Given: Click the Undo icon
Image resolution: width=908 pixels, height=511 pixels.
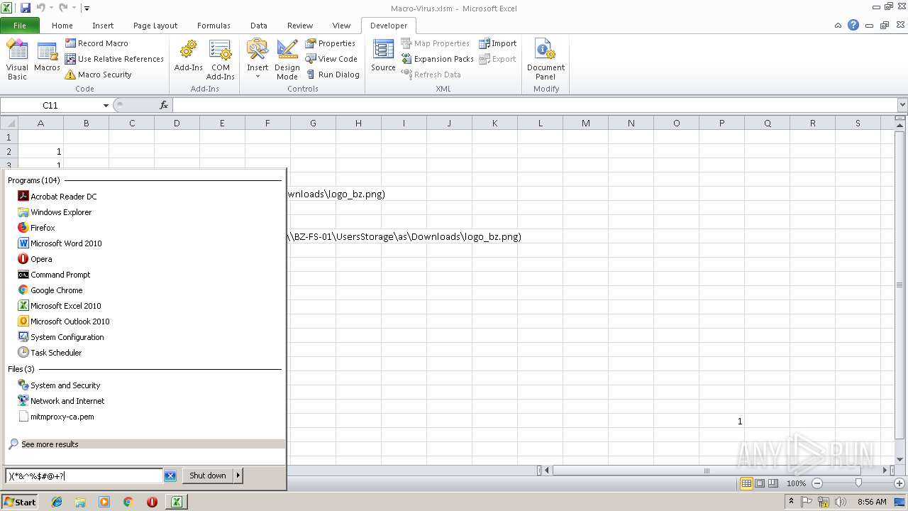Looking at the screenshot, I should 40,8.
